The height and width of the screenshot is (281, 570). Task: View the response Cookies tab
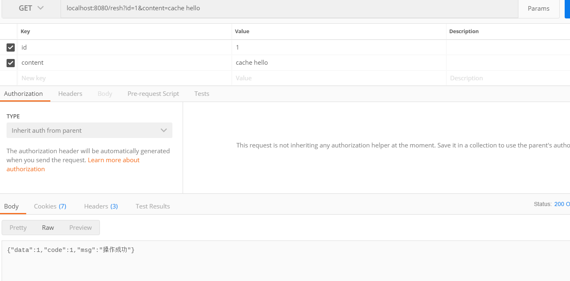point(50,206)
